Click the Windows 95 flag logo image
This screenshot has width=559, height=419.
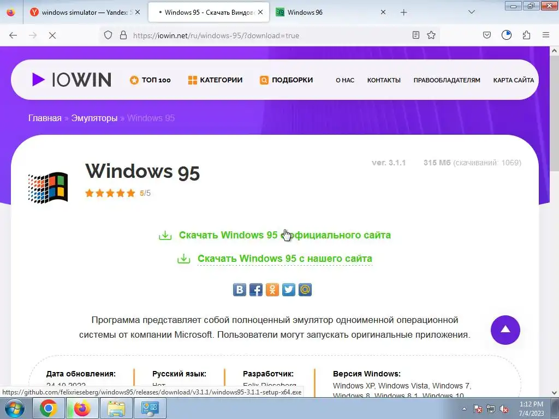(x=48, y=188)
